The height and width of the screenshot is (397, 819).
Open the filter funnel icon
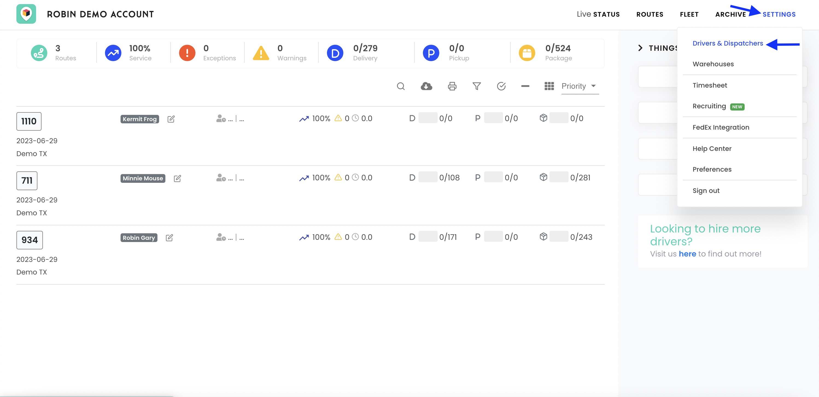[476, 86]
